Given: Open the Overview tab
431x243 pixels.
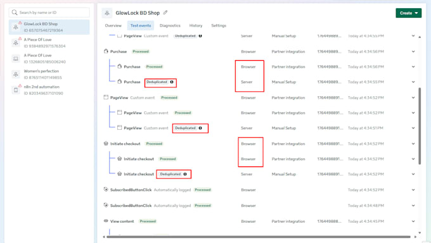Looking at the screenshot, I should click(x=113, y=25).
